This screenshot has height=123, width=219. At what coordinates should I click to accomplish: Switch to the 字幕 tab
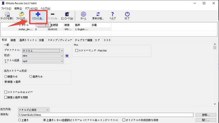click(x=41, y=40)
